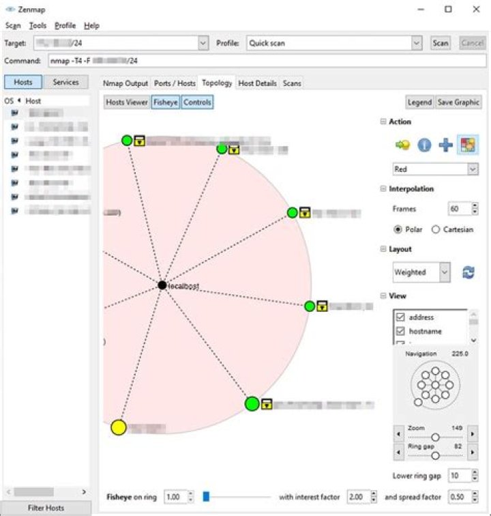Select the fill region color action icon
Viewport: 491px width, 516px height.
468,145
